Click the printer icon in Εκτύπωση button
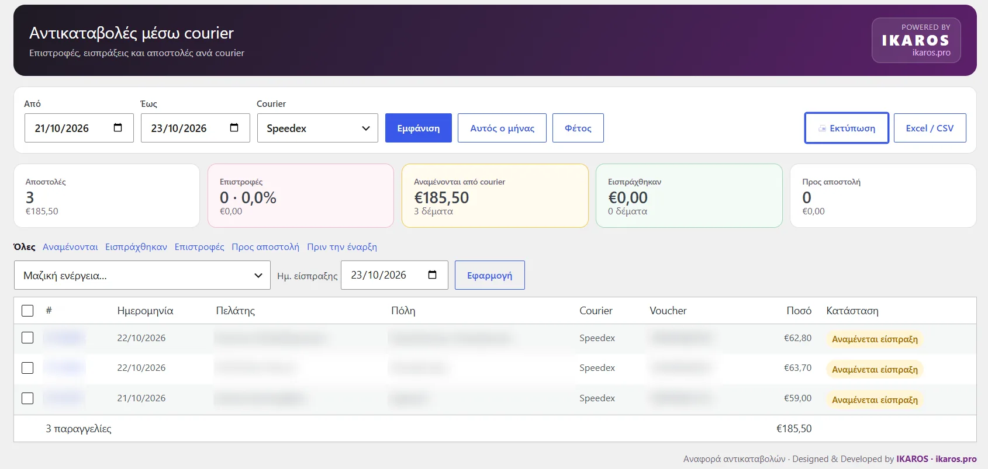988x469 pixels. [x=822, y=128]
